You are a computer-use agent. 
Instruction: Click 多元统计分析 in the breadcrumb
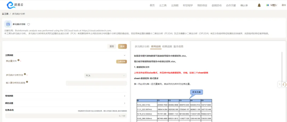tap(19, 14)
